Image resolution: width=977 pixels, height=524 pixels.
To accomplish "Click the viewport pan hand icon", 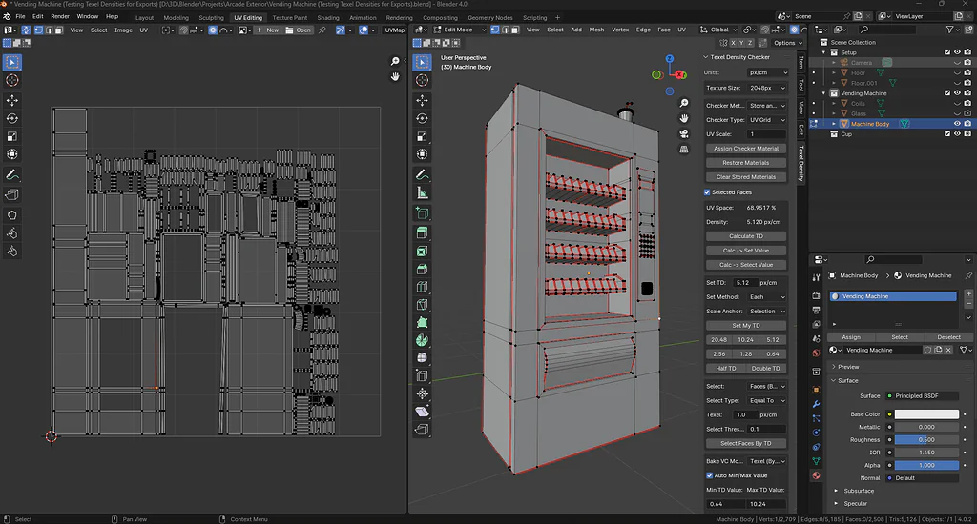I will (x=683, y=118).
